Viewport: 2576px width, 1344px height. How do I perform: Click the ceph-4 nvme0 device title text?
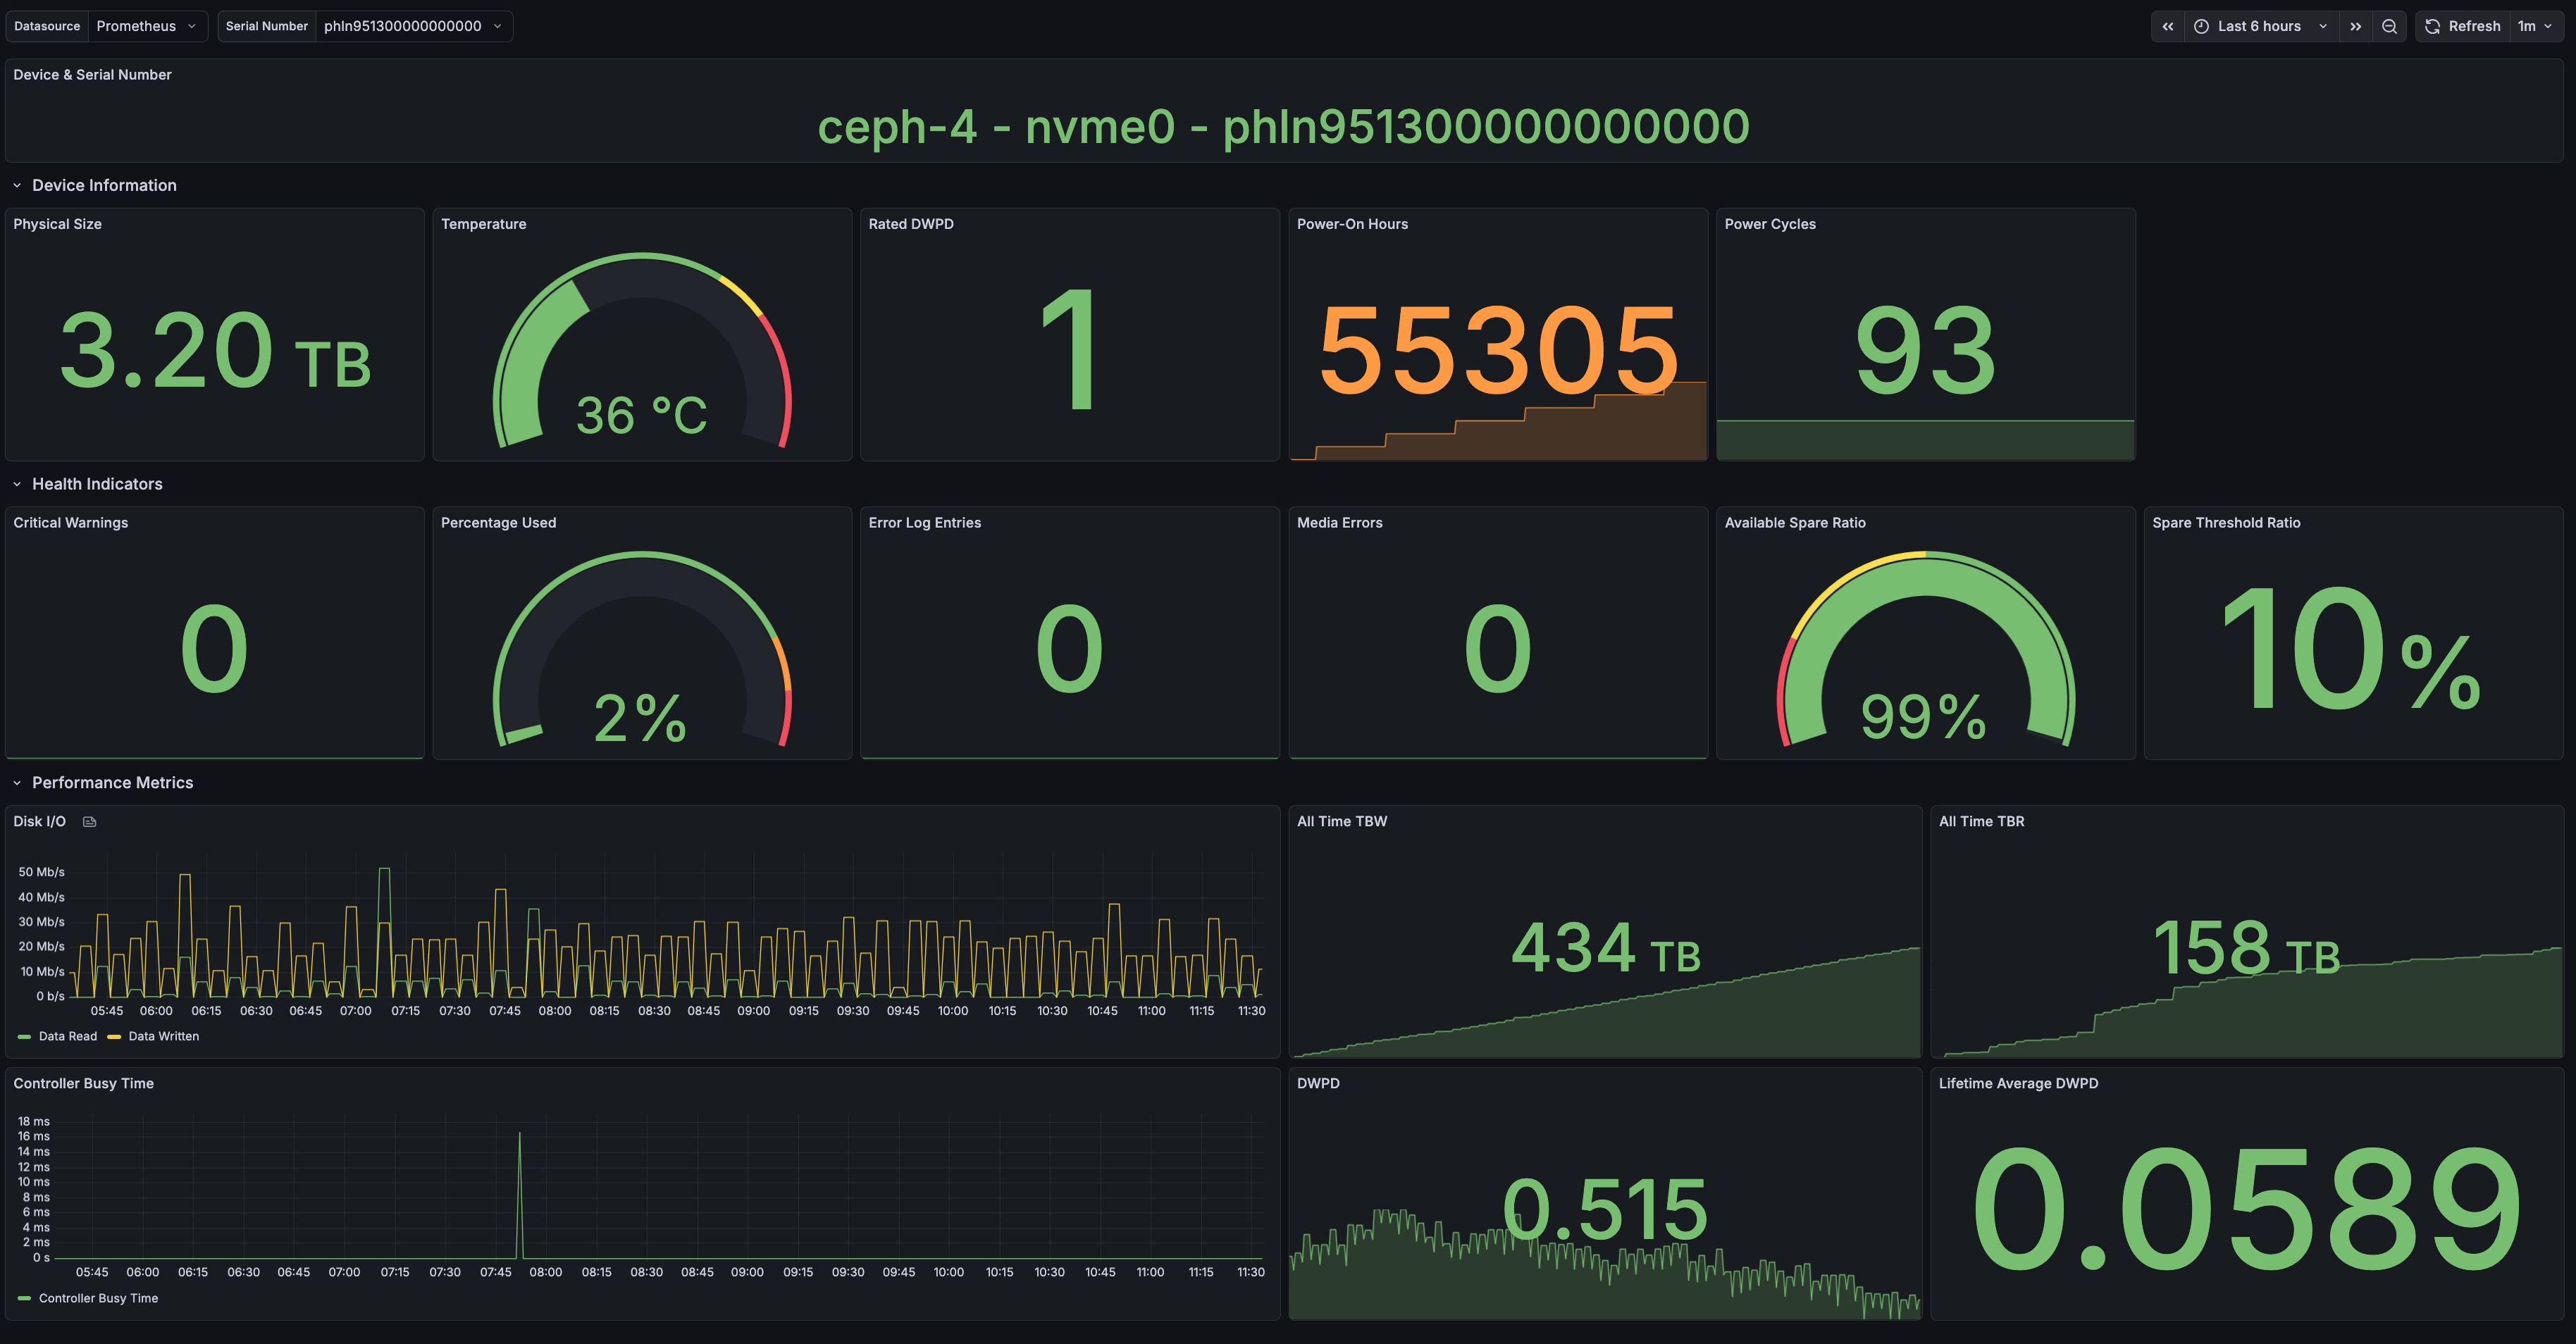click(x=1283, y=127)
